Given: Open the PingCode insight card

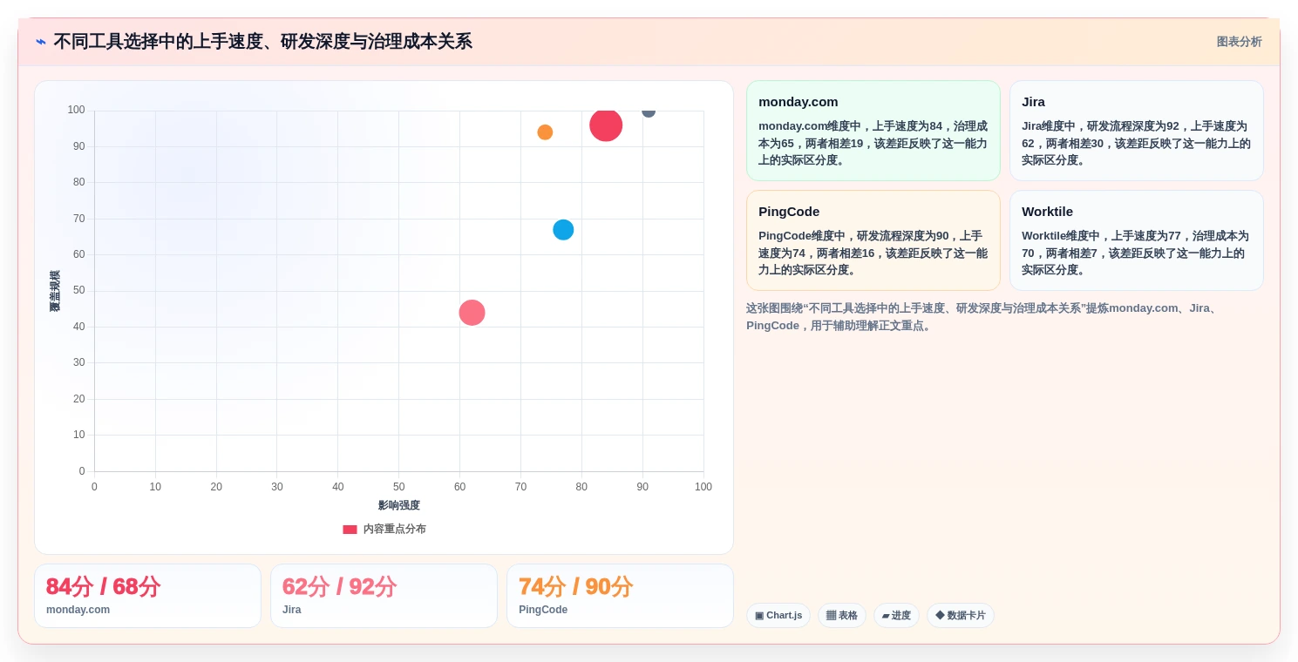Looking at the screenshot, I should click(873, 240).
